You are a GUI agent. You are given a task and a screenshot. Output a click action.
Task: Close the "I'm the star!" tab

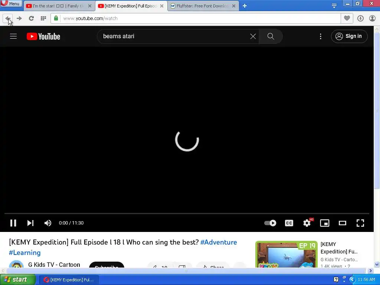(90, 6)
